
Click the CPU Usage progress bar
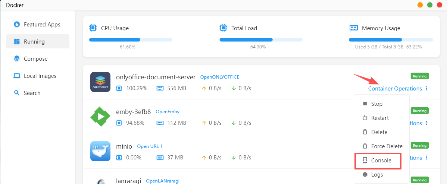point(131,40)
